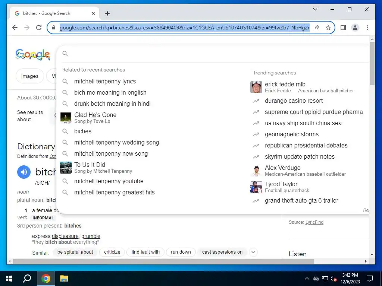Viewport: 382px width, 286px height.
Task: Follow the 'grumble' definition link
Action: coord(91,236)
